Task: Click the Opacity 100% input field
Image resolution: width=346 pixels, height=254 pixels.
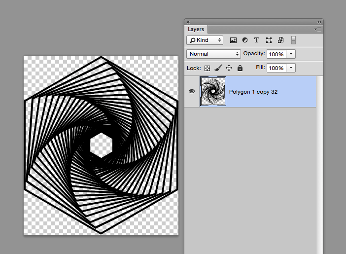Action: (x=277, y=54)
